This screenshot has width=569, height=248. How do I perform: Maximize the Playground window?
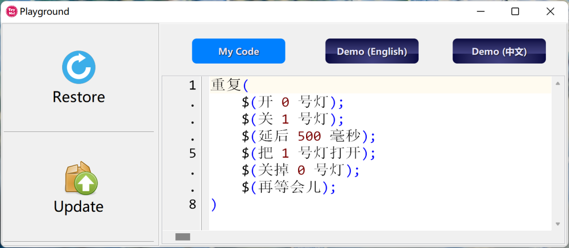515,12
